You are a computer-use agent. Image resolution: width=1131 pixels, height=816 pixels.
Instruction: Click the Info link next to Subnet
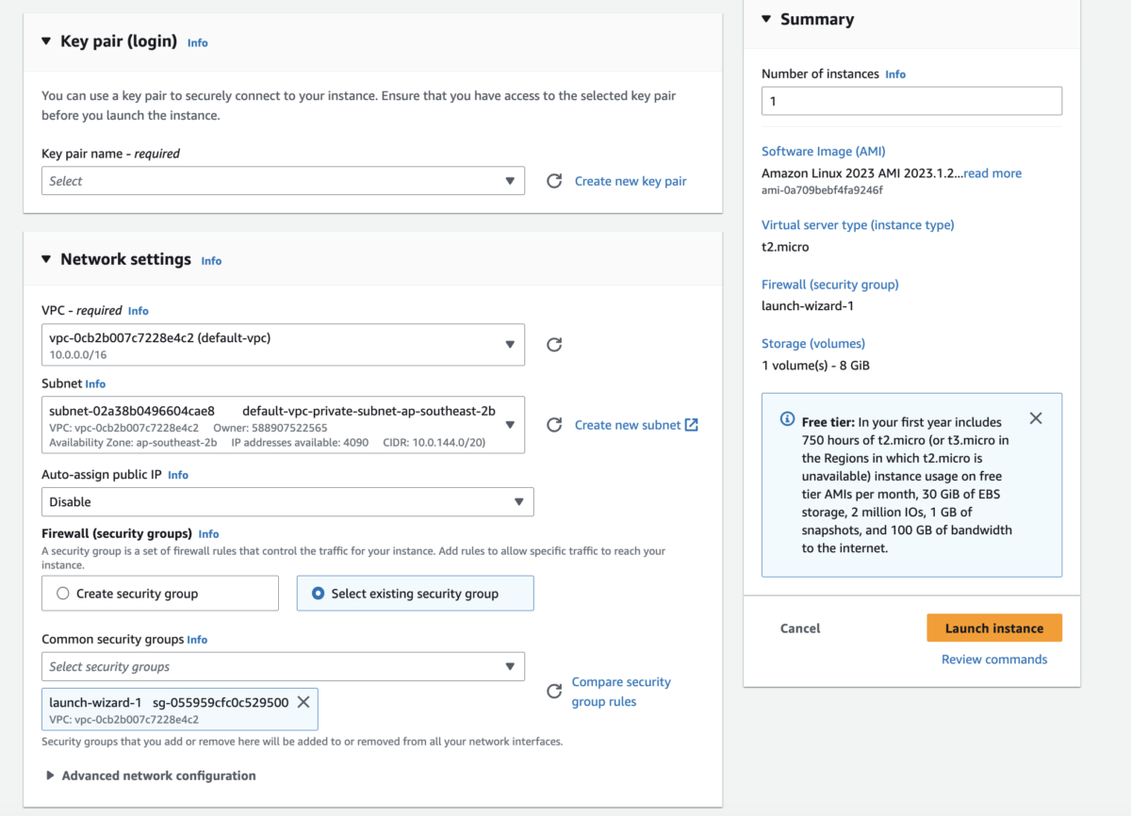pos(97,384)
